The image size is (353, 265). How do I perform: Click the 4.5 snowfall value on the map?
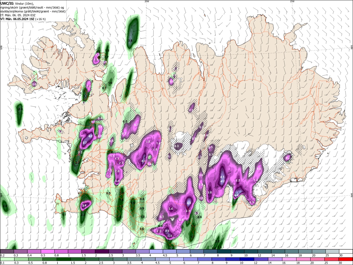pyautogui.click(x=189, y=203)
